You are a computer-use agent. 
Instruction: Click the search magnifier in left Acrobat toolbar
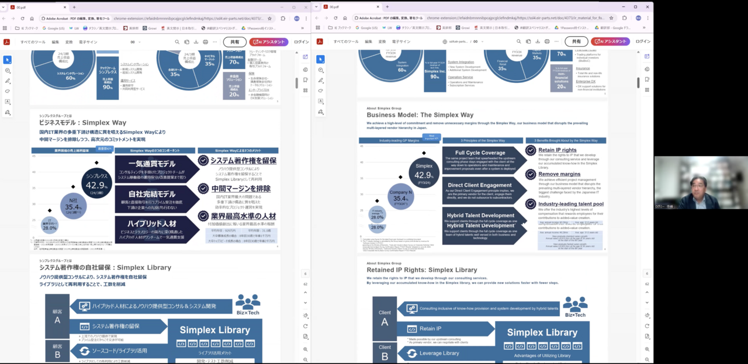177,42
